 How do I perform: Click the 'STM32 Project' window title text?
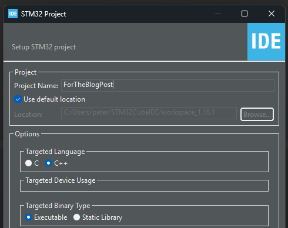(x=43, y=14)
